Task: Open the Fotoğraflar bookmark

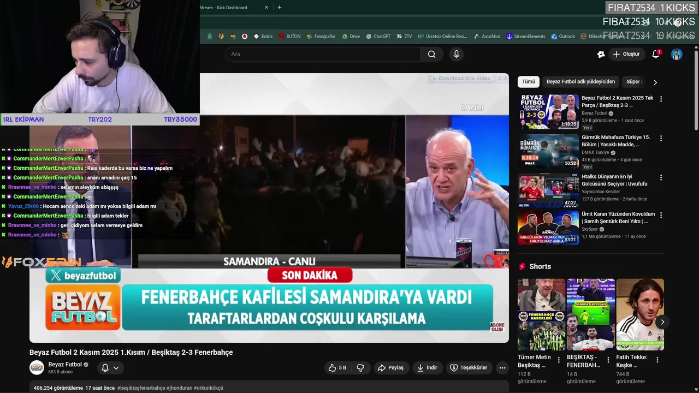Action: [321, 37]
